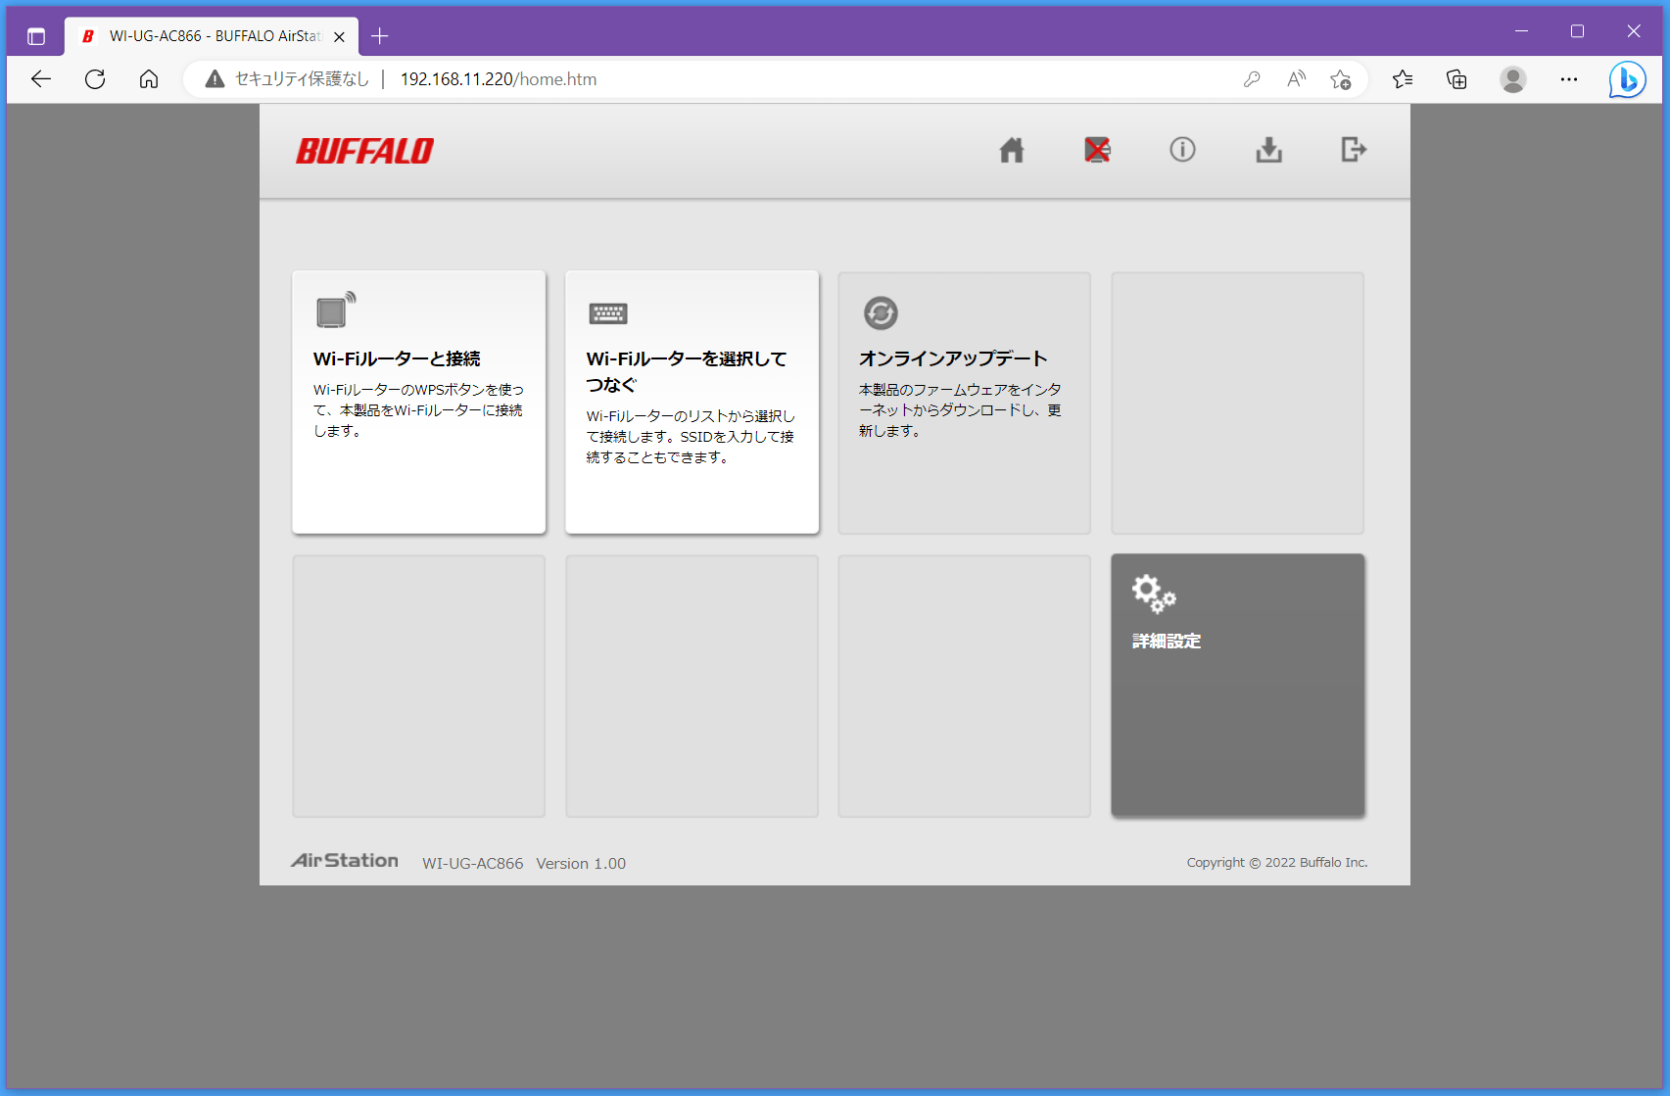
Task: Click the firmware download icon in the header
Action: coord(1268,150)
